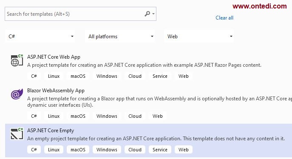Open the All platforms filter dropdown
This screenshot has width=292, height=159.
click(x=120, y=36)
